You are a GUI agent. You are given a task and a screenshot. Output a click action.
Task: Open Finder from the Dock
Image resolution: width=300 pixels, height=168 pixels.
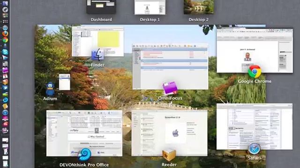tap(5, 3)
